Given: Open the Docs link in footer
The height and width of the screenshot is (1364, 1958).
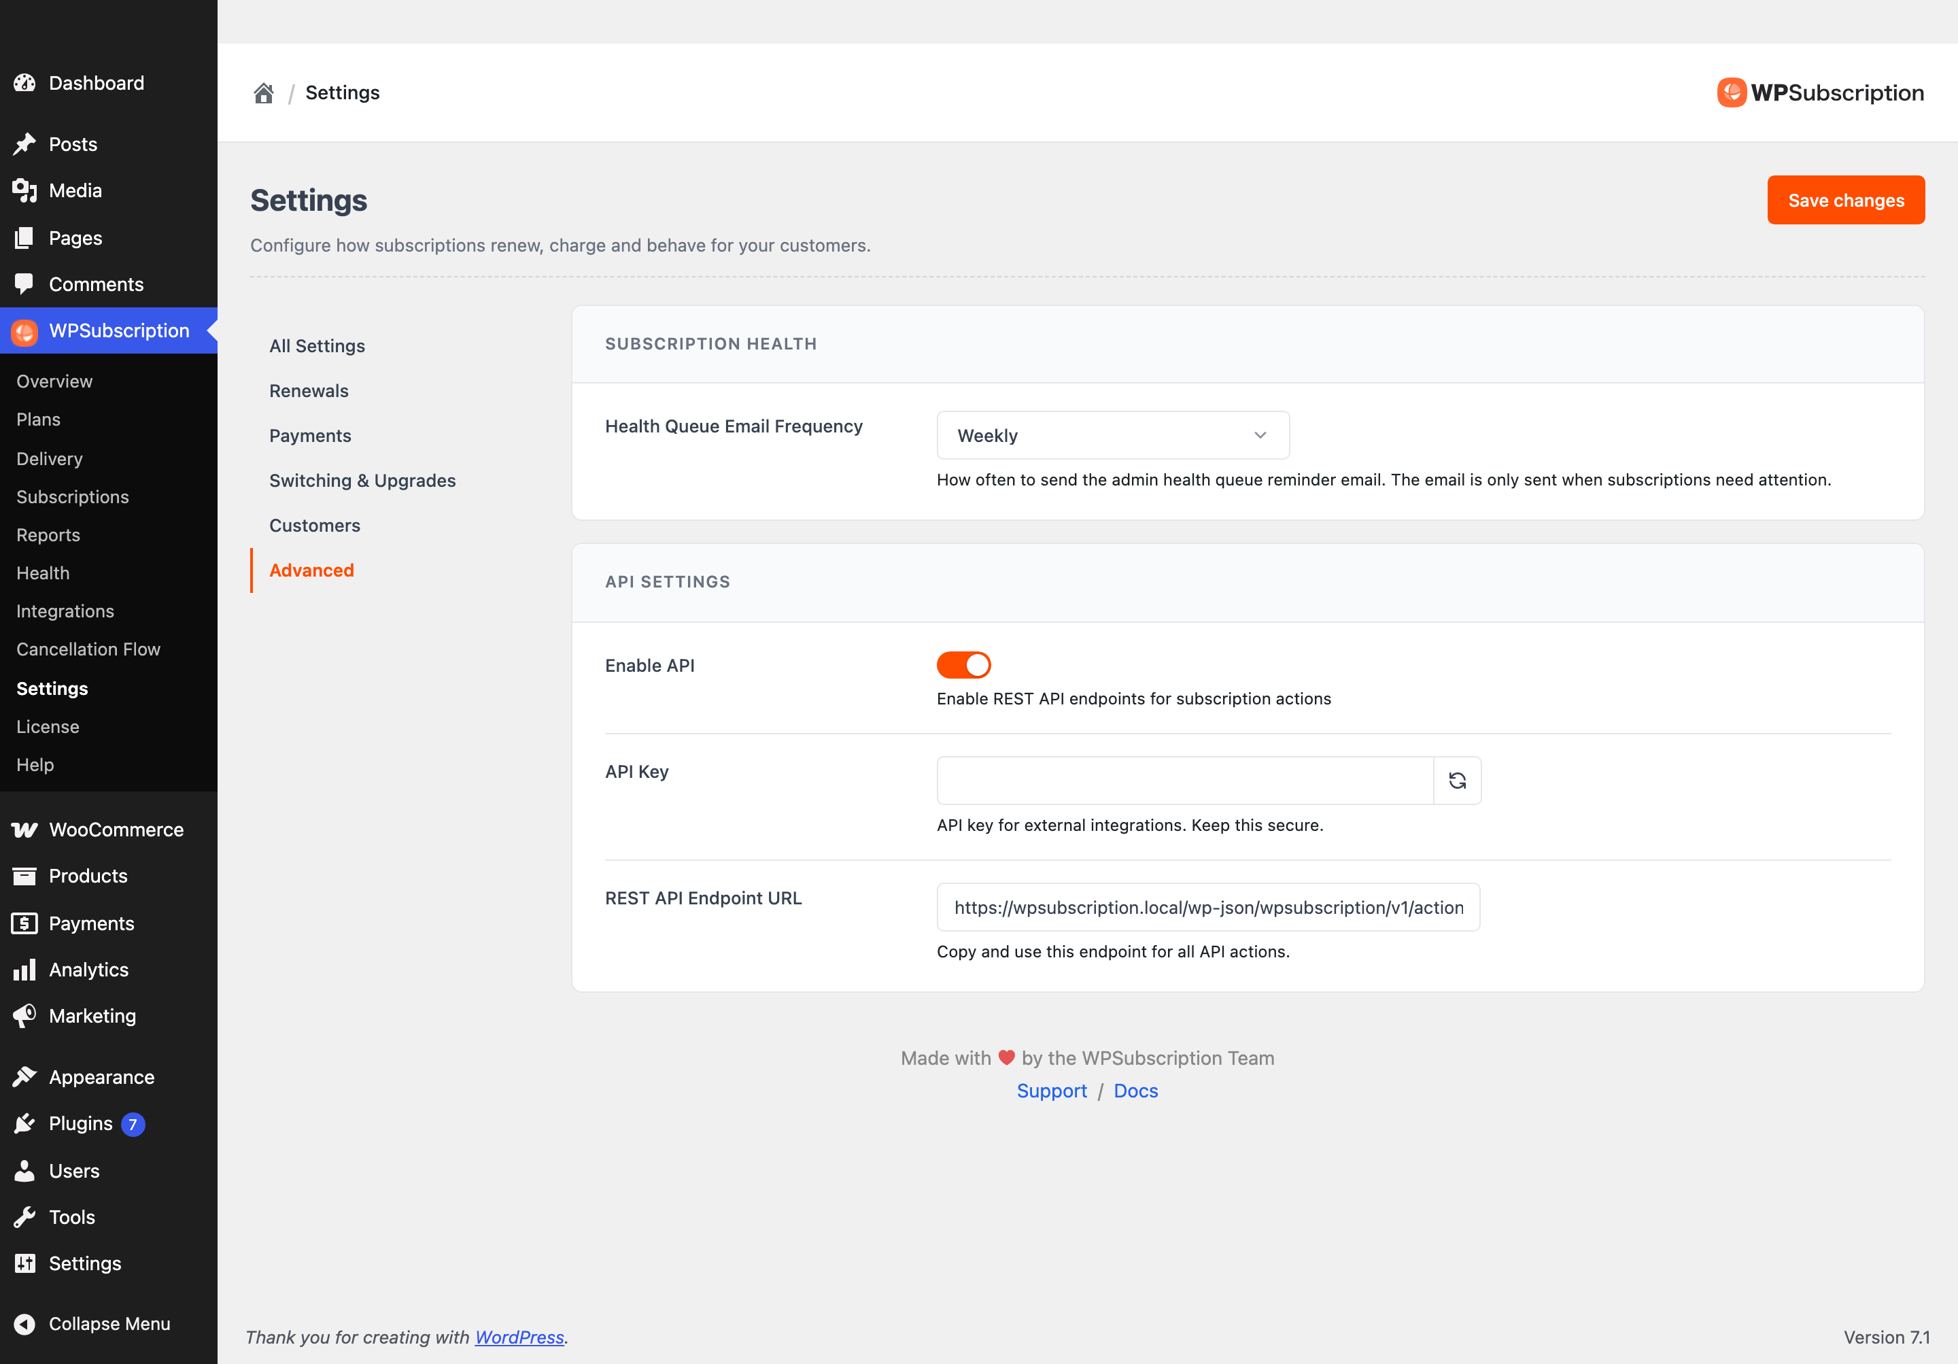Looking at the screenshot, I should coord(1135,1091).
